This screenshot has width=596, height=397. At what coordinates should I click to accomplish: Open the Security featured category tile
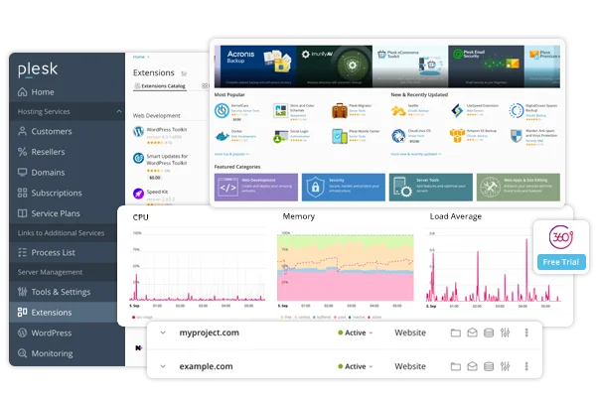pyautogui.click(x=344, y=188)
